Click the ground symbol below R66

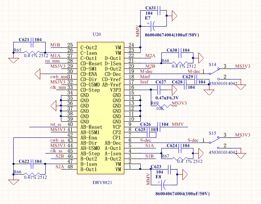[14, 182]
